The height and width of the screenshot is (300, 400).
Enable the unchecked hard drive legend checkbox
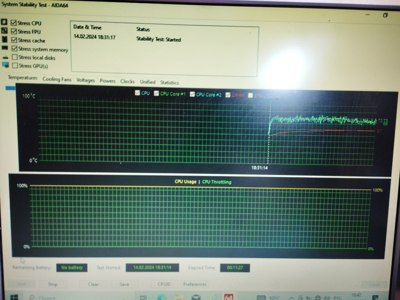point(250,95)
